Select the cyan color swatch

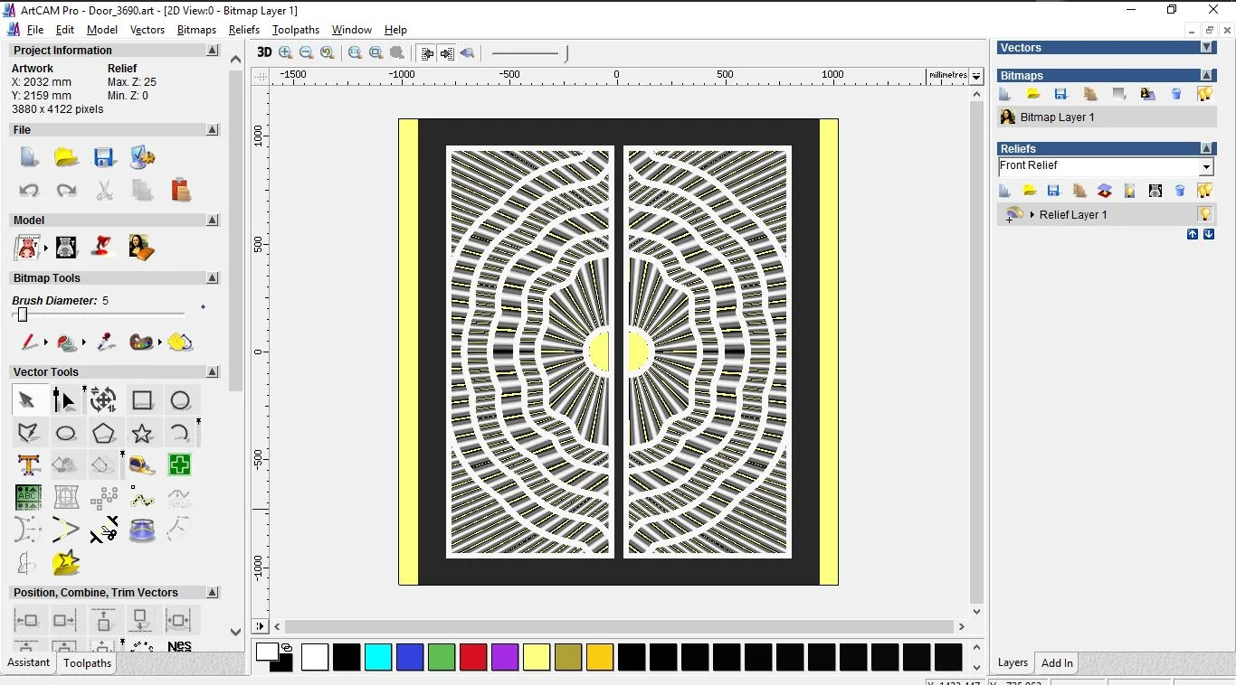[378, 657]
